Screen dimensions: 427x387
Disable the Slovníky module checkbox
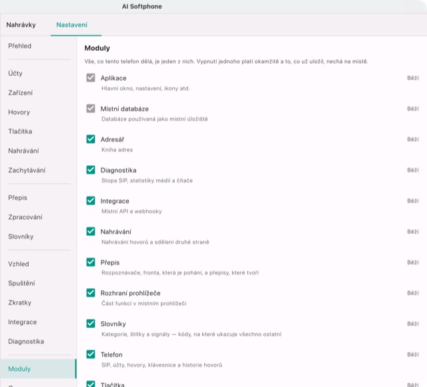tap(91, 324)
